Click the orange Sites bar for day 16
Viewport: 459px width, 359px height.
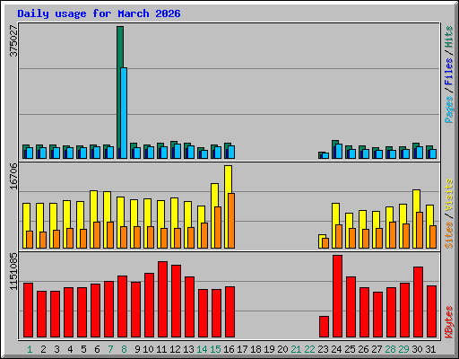click(x=231, y=221)
